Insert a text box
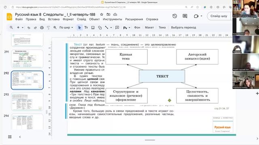This screenshot has height=145, width=259. point(86,28)
